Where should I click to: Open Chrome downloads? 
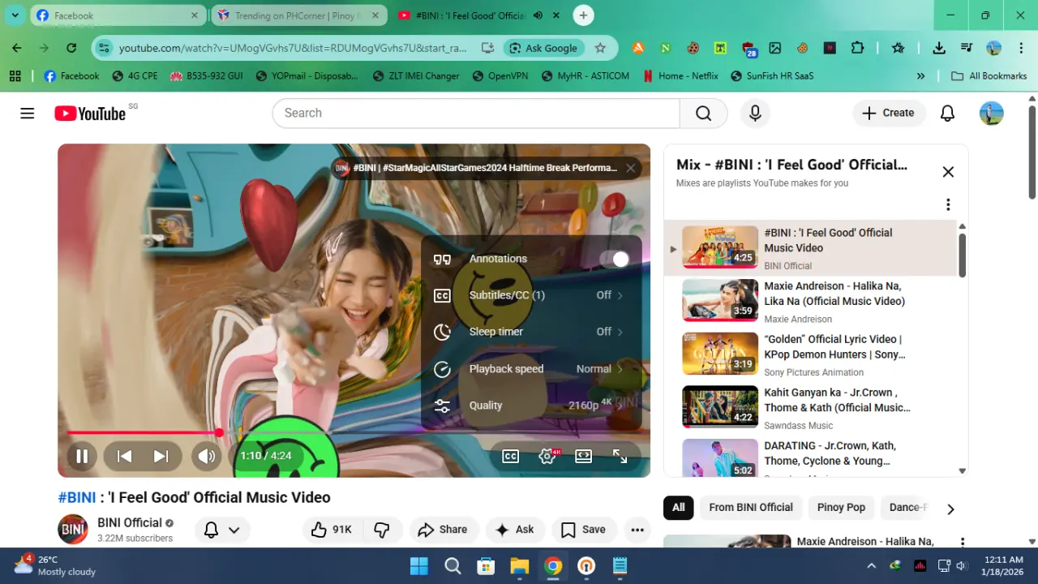(x=939, y=48)
